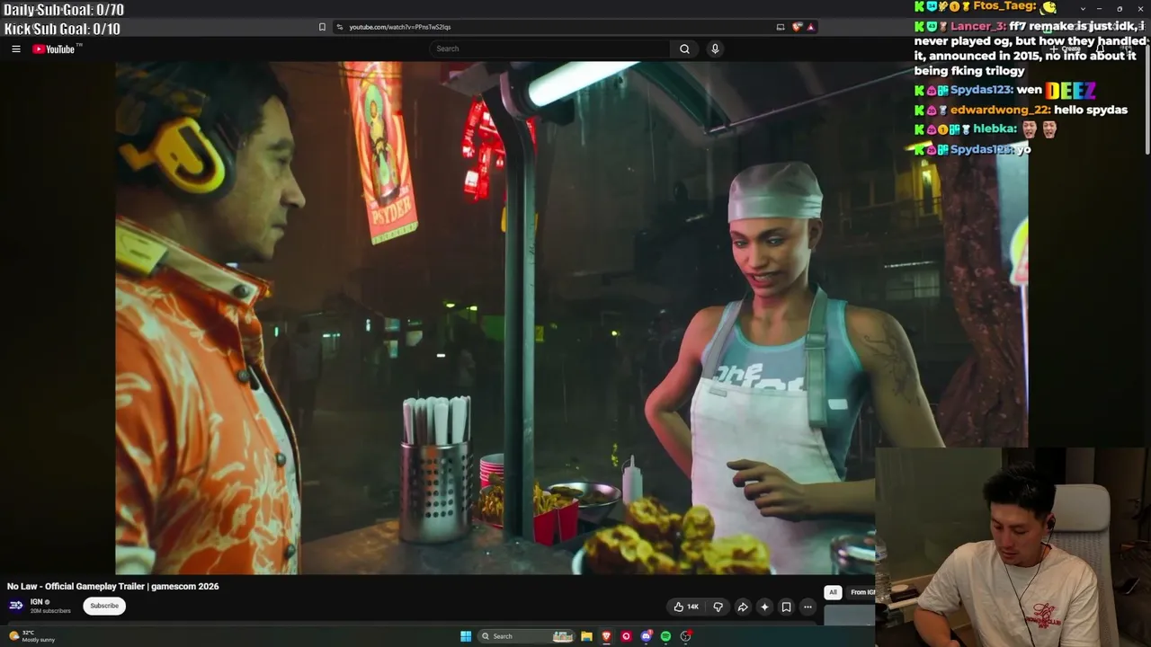Viewport: 1151px width, 647px height.
Task: Open the Windows Start menu
Action: click(x=466, y=636)
